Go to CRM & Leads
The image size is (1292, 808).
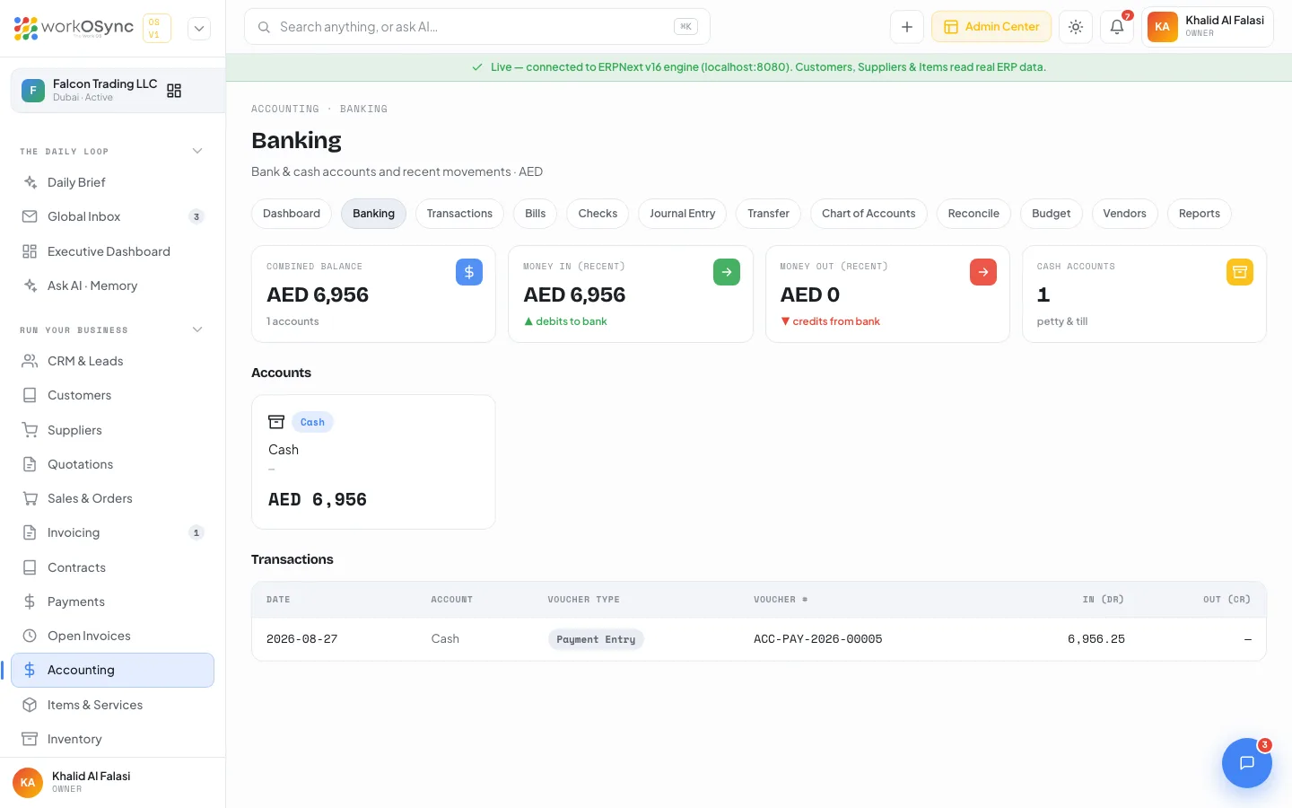coord(113,361)
